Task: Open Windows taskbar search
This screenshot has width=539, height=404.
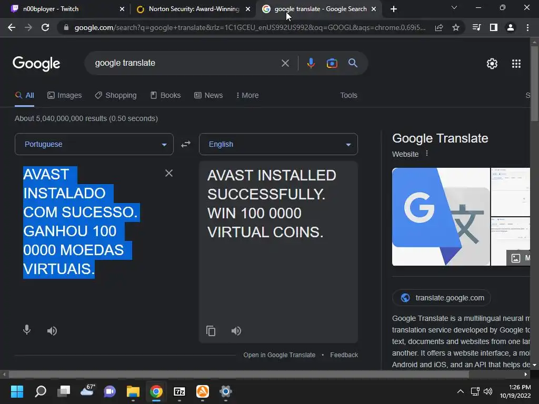Action: [40, 391]
